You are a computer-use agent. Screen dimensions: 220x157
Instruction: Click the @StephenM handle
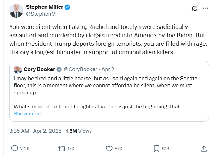[41, 14]
